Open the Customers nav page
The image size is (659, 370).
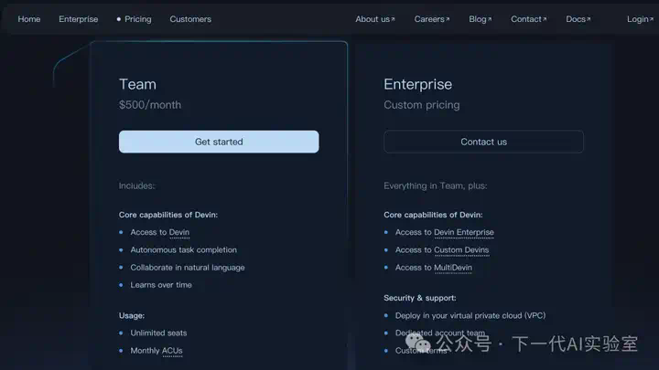[x=190, y=19]
